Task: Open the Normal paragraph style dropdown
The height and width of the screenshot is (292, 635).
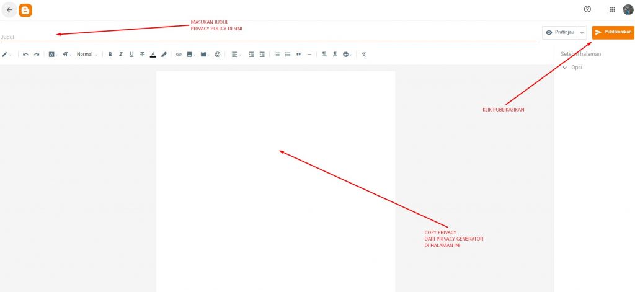Action: (x=87, y=55)
